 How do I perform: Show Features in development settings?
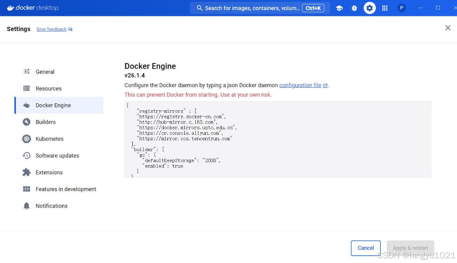[59, 189]
